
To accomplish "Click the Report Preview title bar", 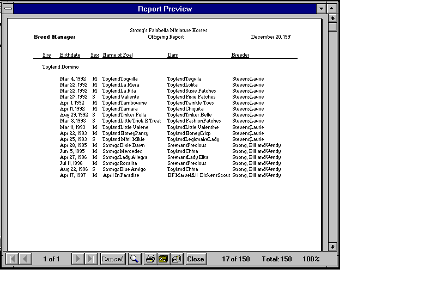I will tap(164, 9).
